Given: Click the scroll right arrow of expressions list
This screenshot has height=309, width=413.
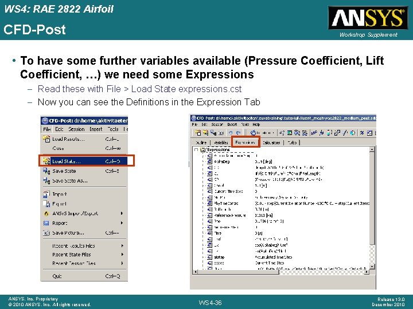Looking at the screenshot, I should point(367,272).
